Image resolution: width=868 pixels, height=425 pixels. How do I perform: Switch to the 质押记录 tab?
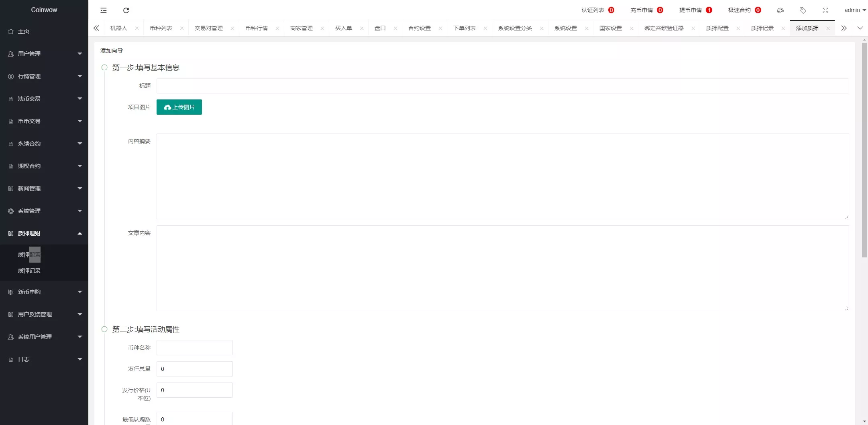(x=762, y=28)
